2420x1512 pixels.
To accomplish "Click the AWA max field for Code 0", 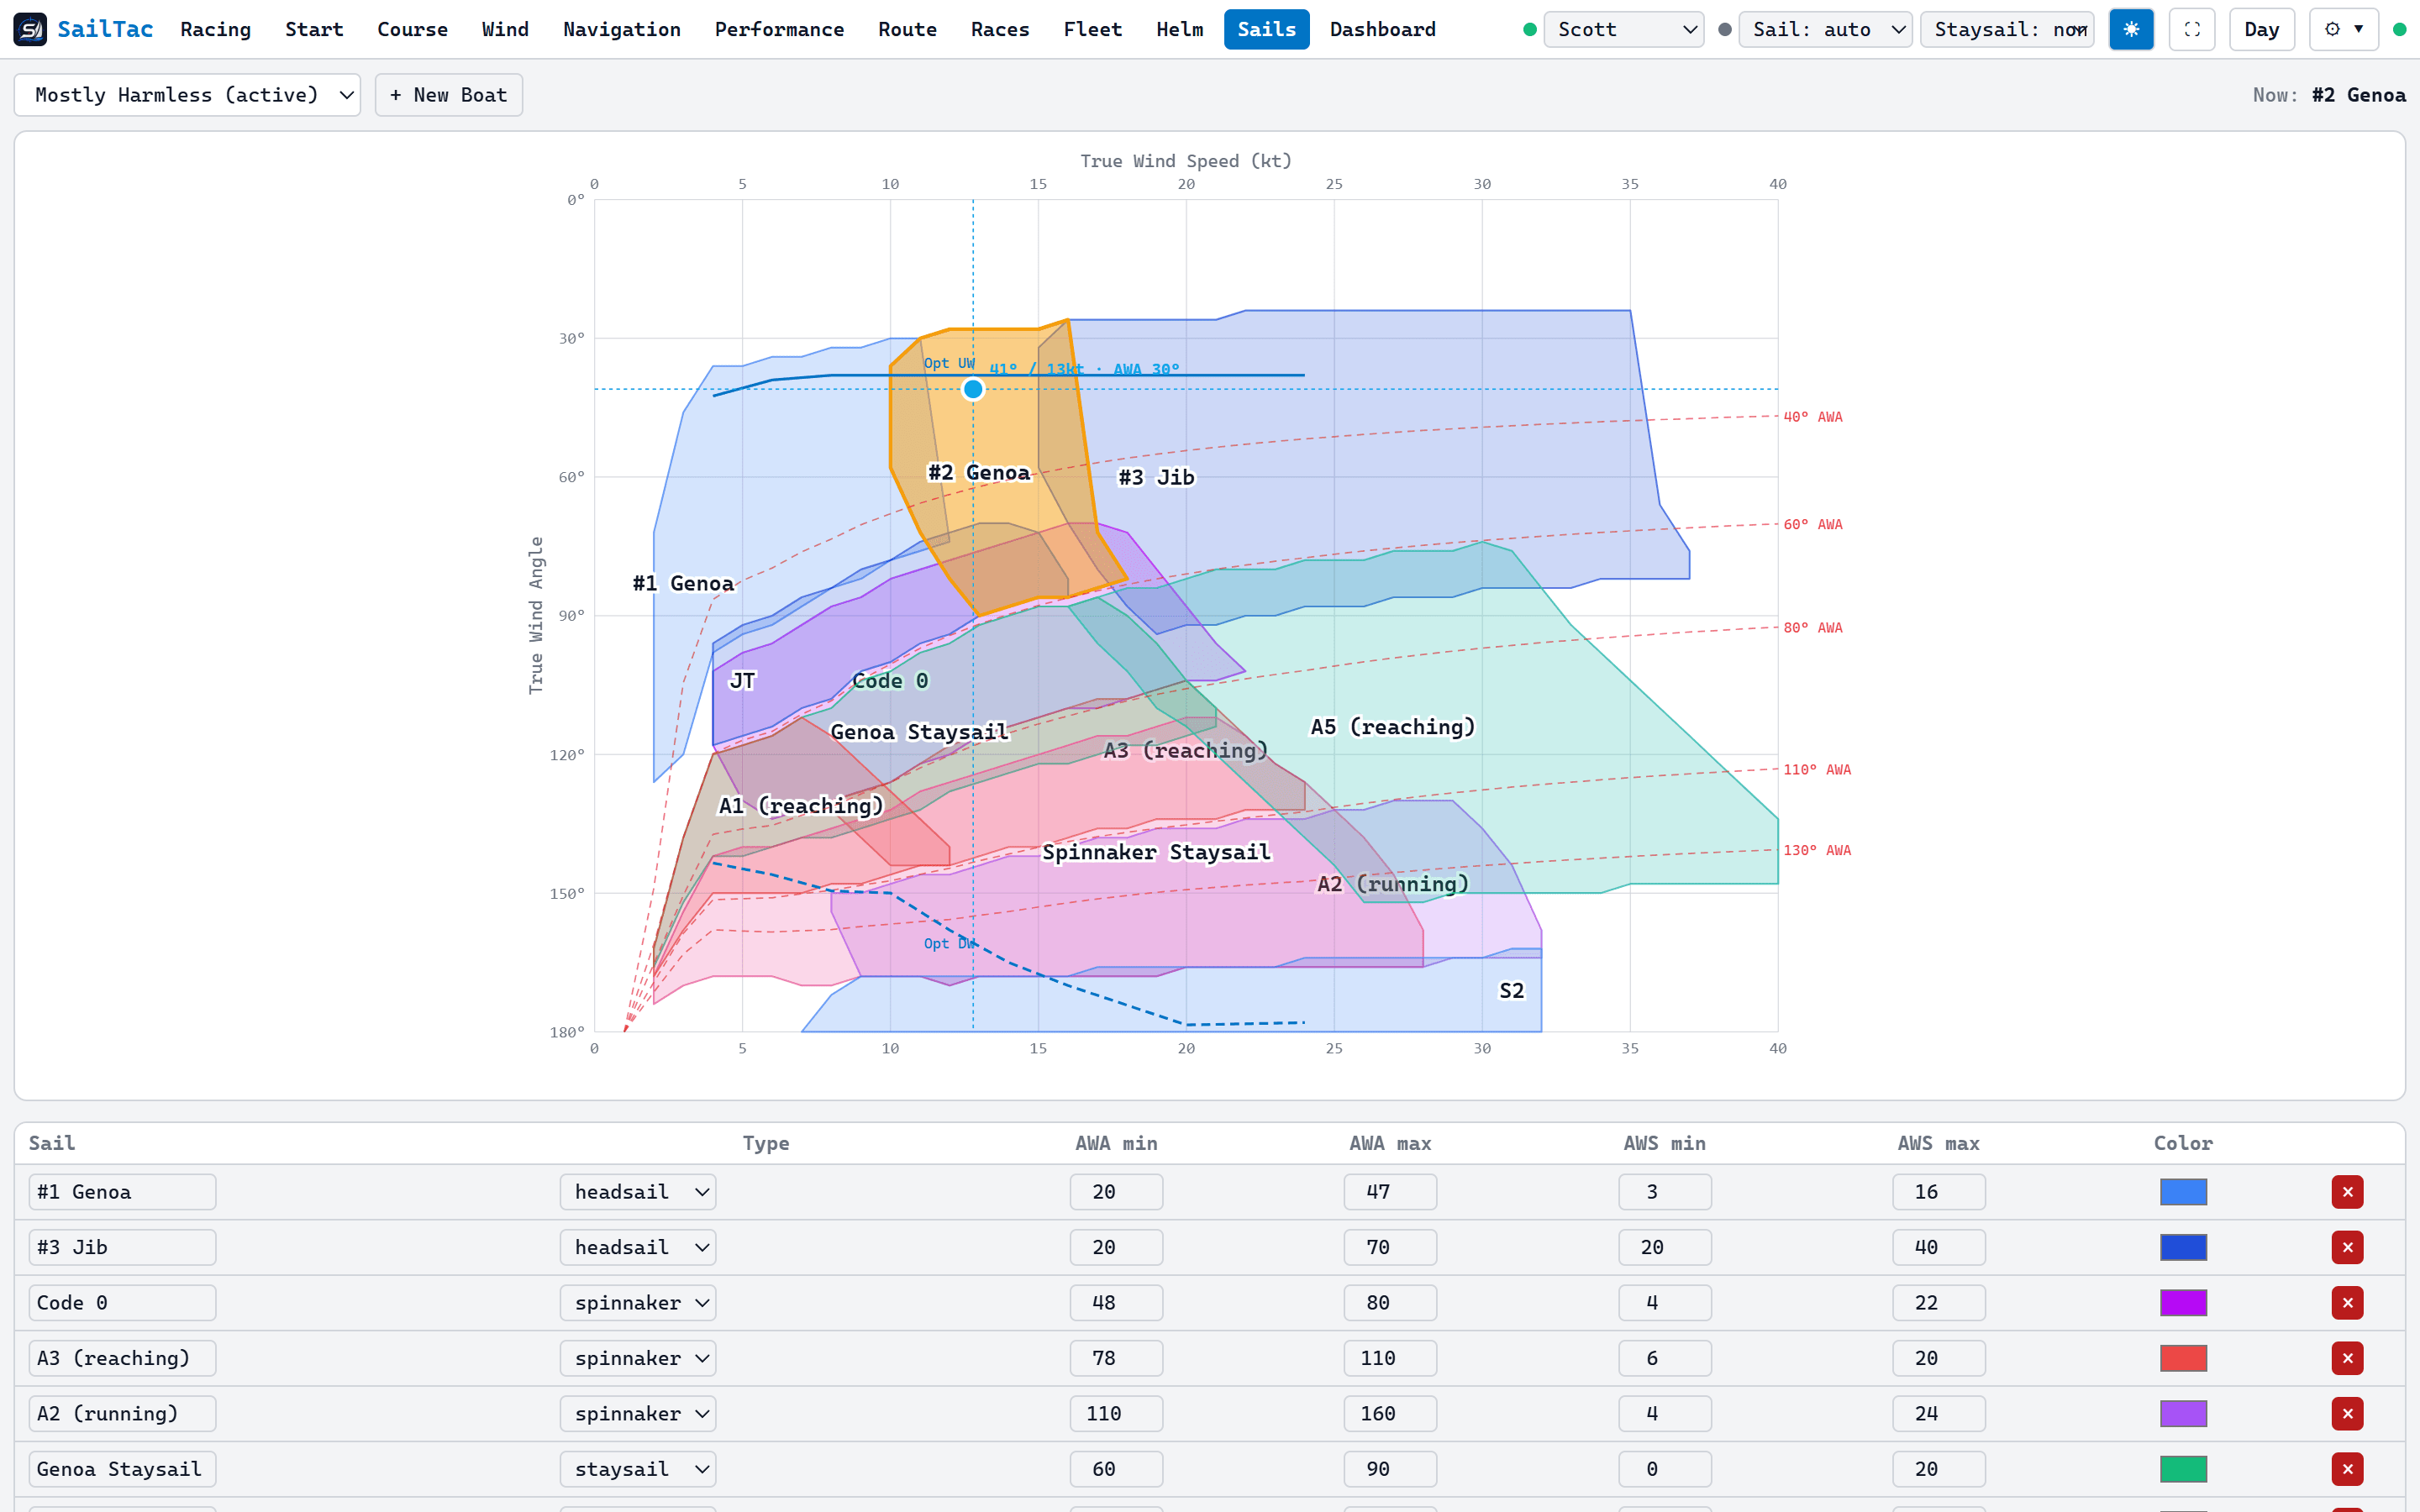I will (x=1390, y=1303).
